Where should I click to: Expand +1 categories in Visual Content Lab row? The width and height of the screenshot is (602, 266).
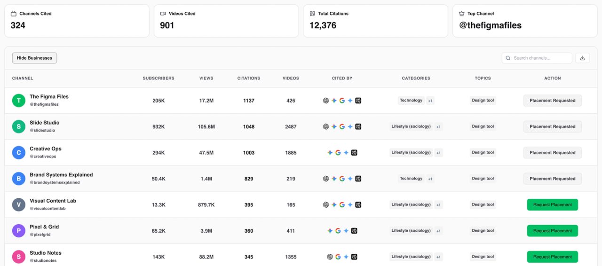(438, 204)
